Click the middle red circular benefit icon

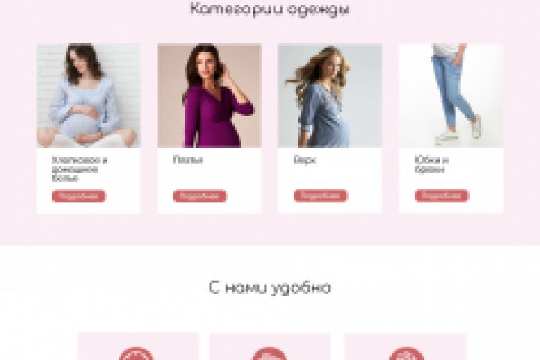[x=270, y=353]
